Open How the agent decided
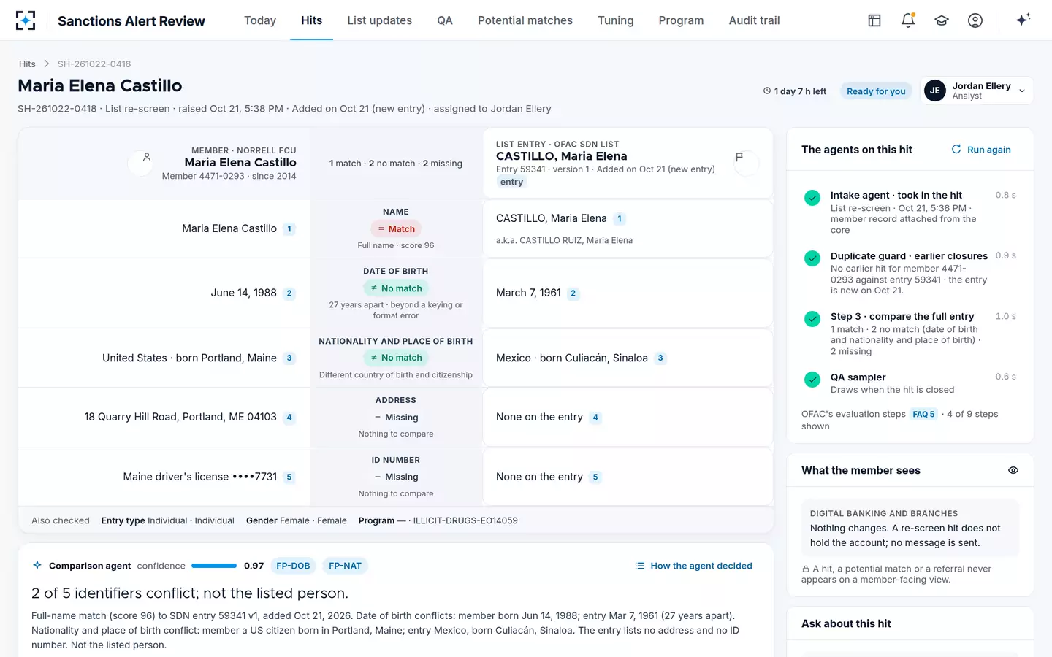Viewport: 1052px width, 657px height. [694, 566]
